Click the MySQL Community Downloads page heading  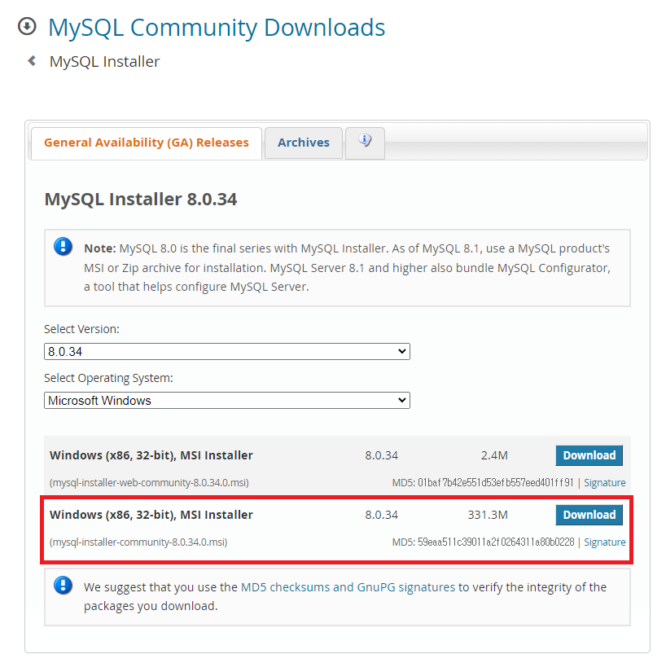tap(216, 27)
